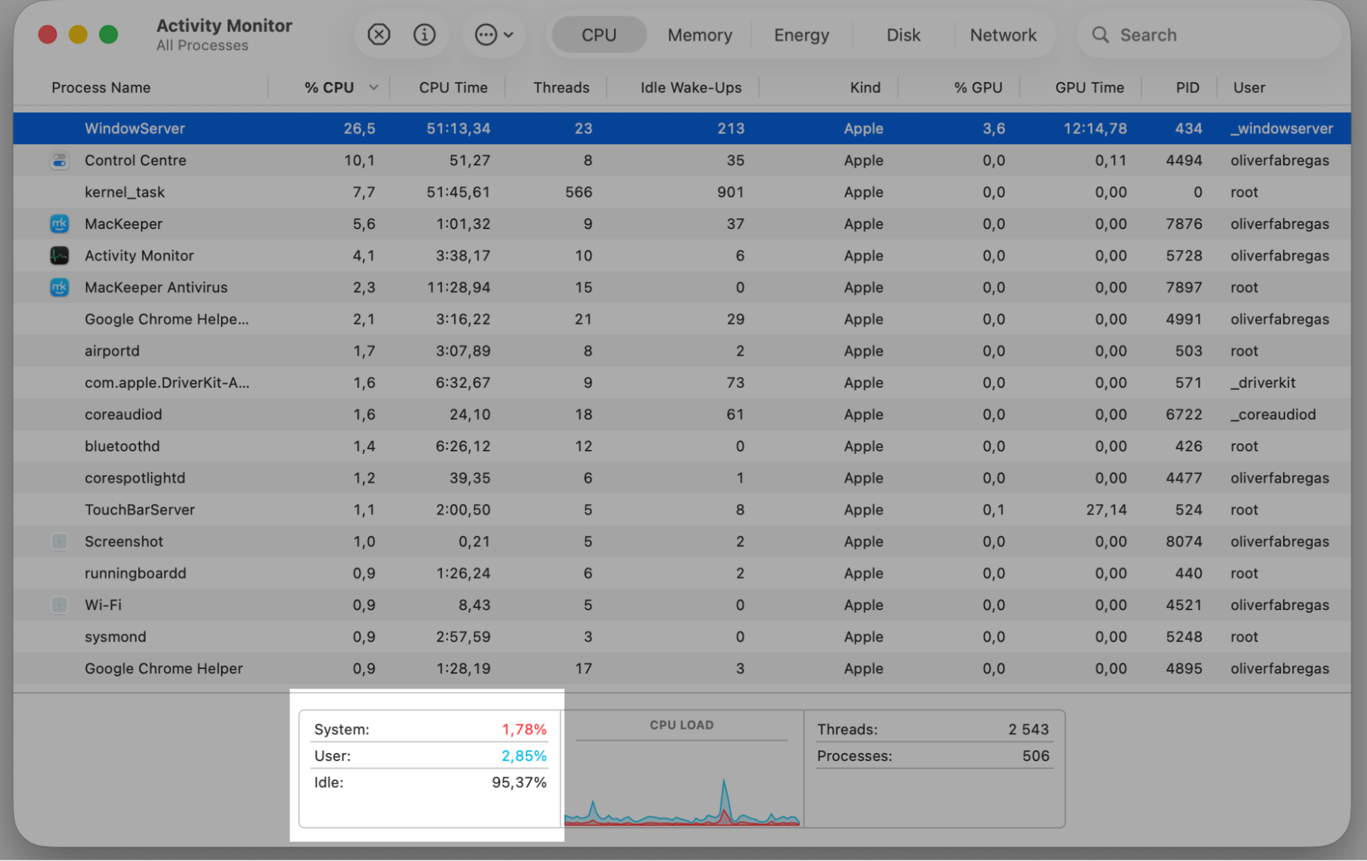
Task: Click the MacKeeper Antivirus app icon
Action: coord(59,287)
